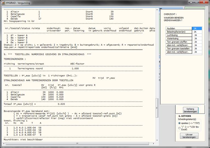Select the Terr.grenzen stoffen row label
This screenshot has height=148, width=210.
(x=179, y=42)
